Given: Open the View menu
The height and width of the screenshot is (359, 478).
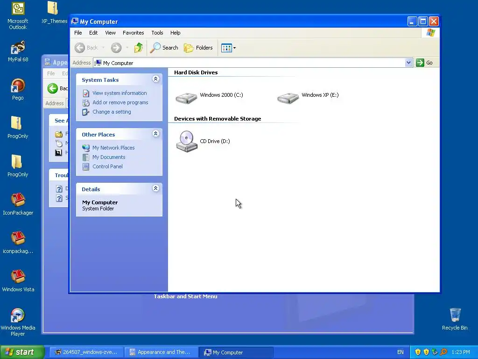Looking at the screenshot, I should 110,33.
